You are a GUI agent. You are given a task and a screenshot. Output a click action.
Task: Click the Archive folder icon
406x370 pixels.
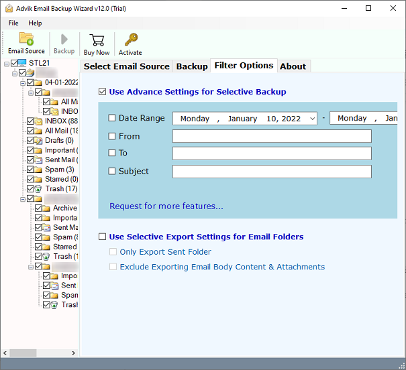tap(46, 208)
